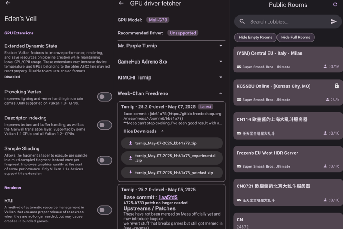Refresh the Public Rooms list
This screenshot has height=229, width=343.
pos(335,4)
